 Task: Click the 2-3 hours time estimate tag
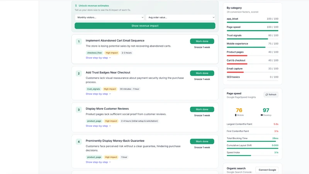(x=127, y=53)
